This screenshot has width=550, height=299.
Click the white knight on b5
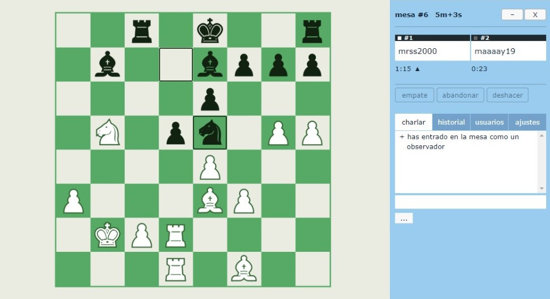107,133
